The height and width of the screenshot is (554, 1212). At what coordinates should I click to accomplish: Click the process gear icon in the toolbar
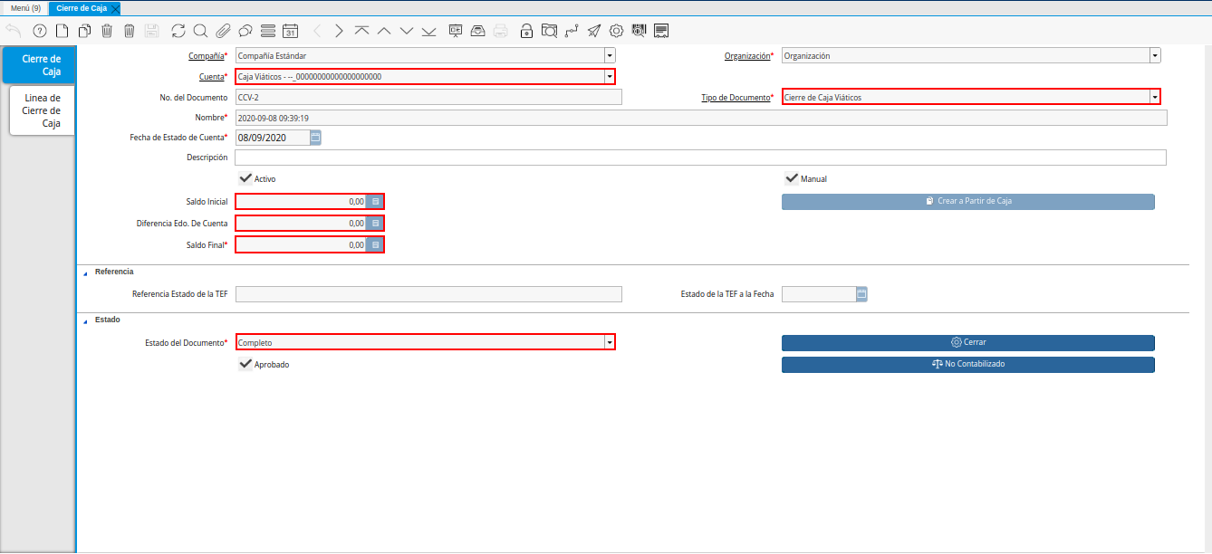coord(616,31)
